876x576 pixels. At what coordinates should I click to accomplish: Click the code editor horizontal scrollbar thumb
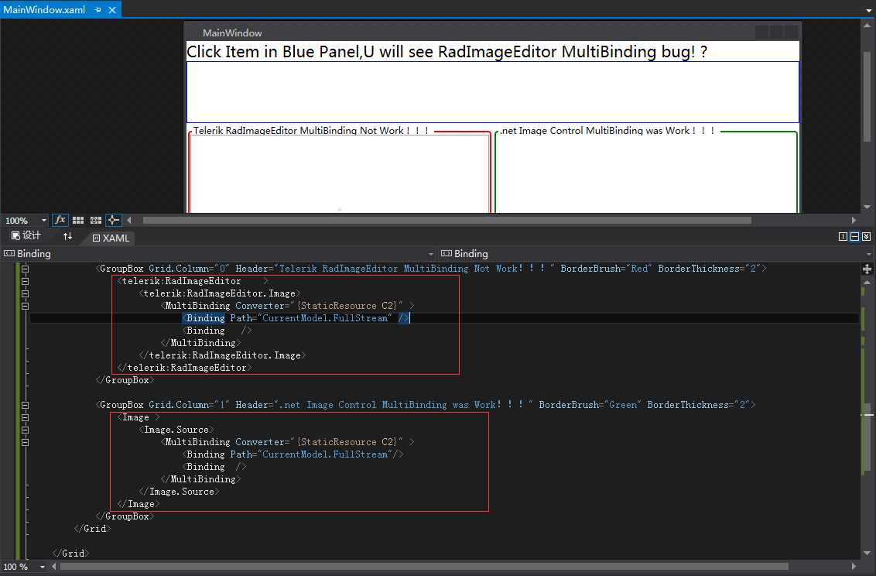[x=425, y=567]
